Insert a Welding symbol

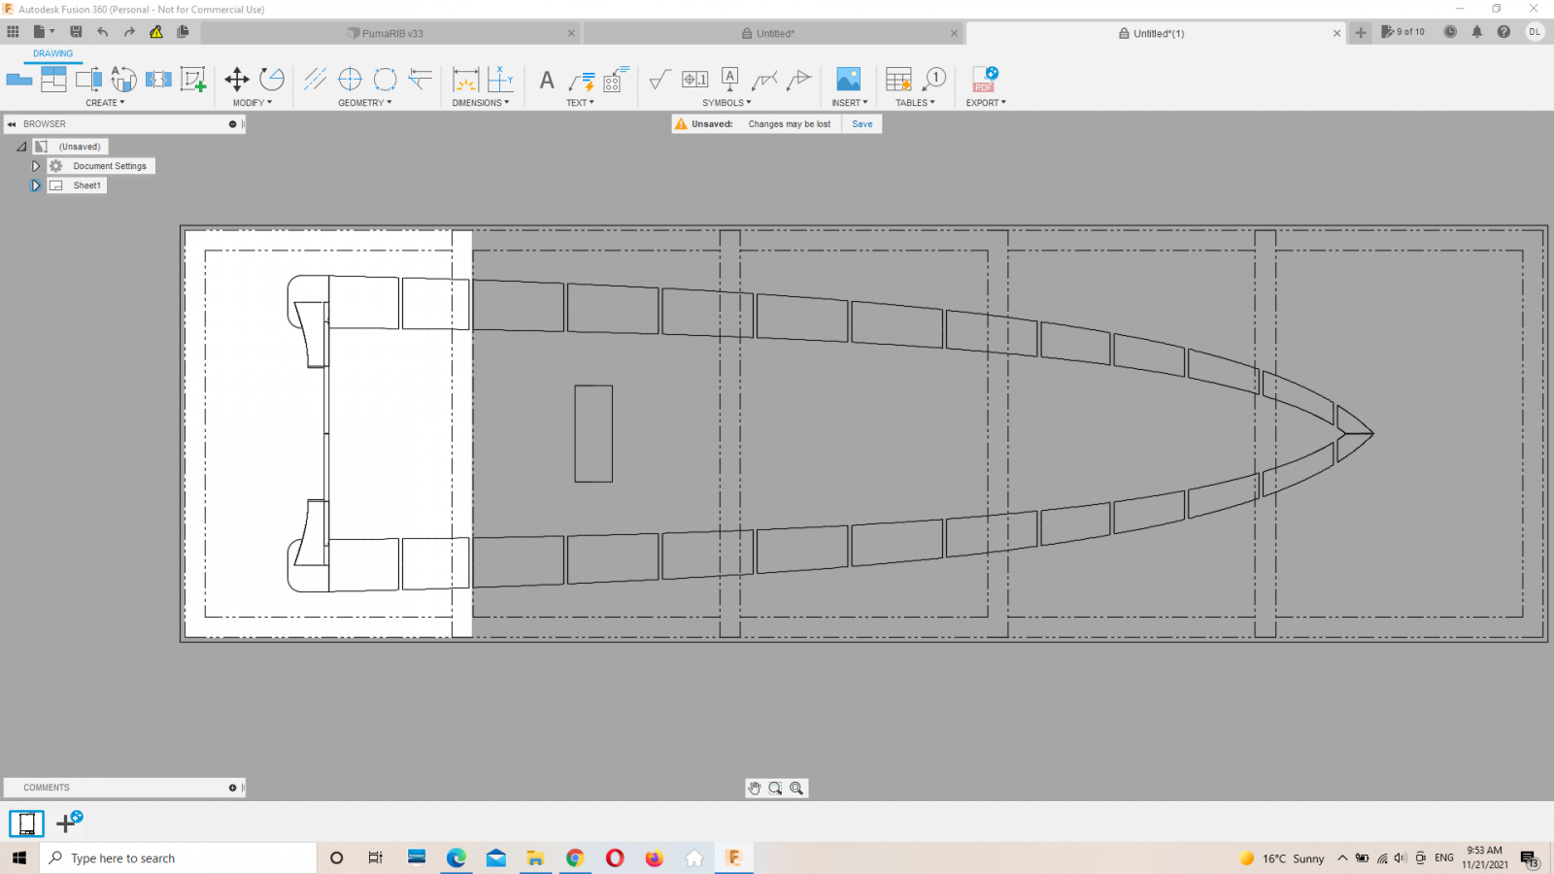click(x=764, y=79)
